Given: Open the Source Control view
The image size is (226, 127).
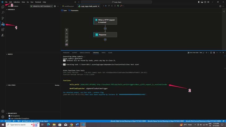Looking at the screenshot, I should point(3,18).
